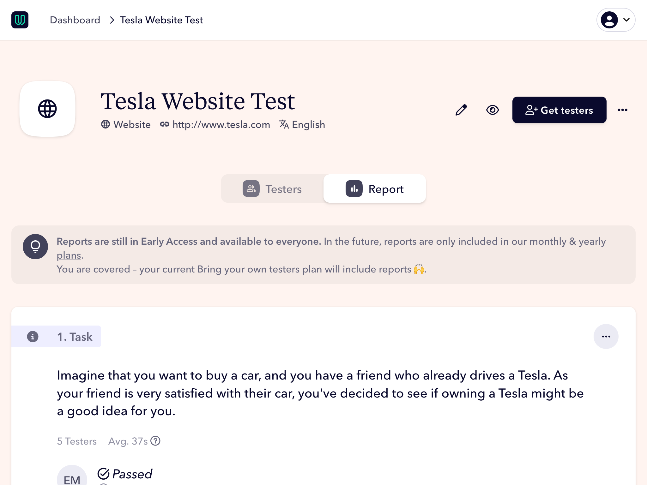Viewport: 647px width, 485px height.
Task: Open the three-dot menu beside Get testers
Action: point(622,110)
